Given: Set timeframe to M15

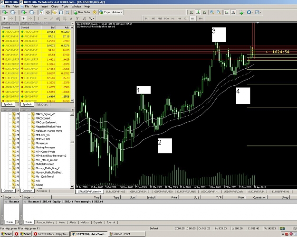Looking at the screenshot, I should tap(160, 18).
